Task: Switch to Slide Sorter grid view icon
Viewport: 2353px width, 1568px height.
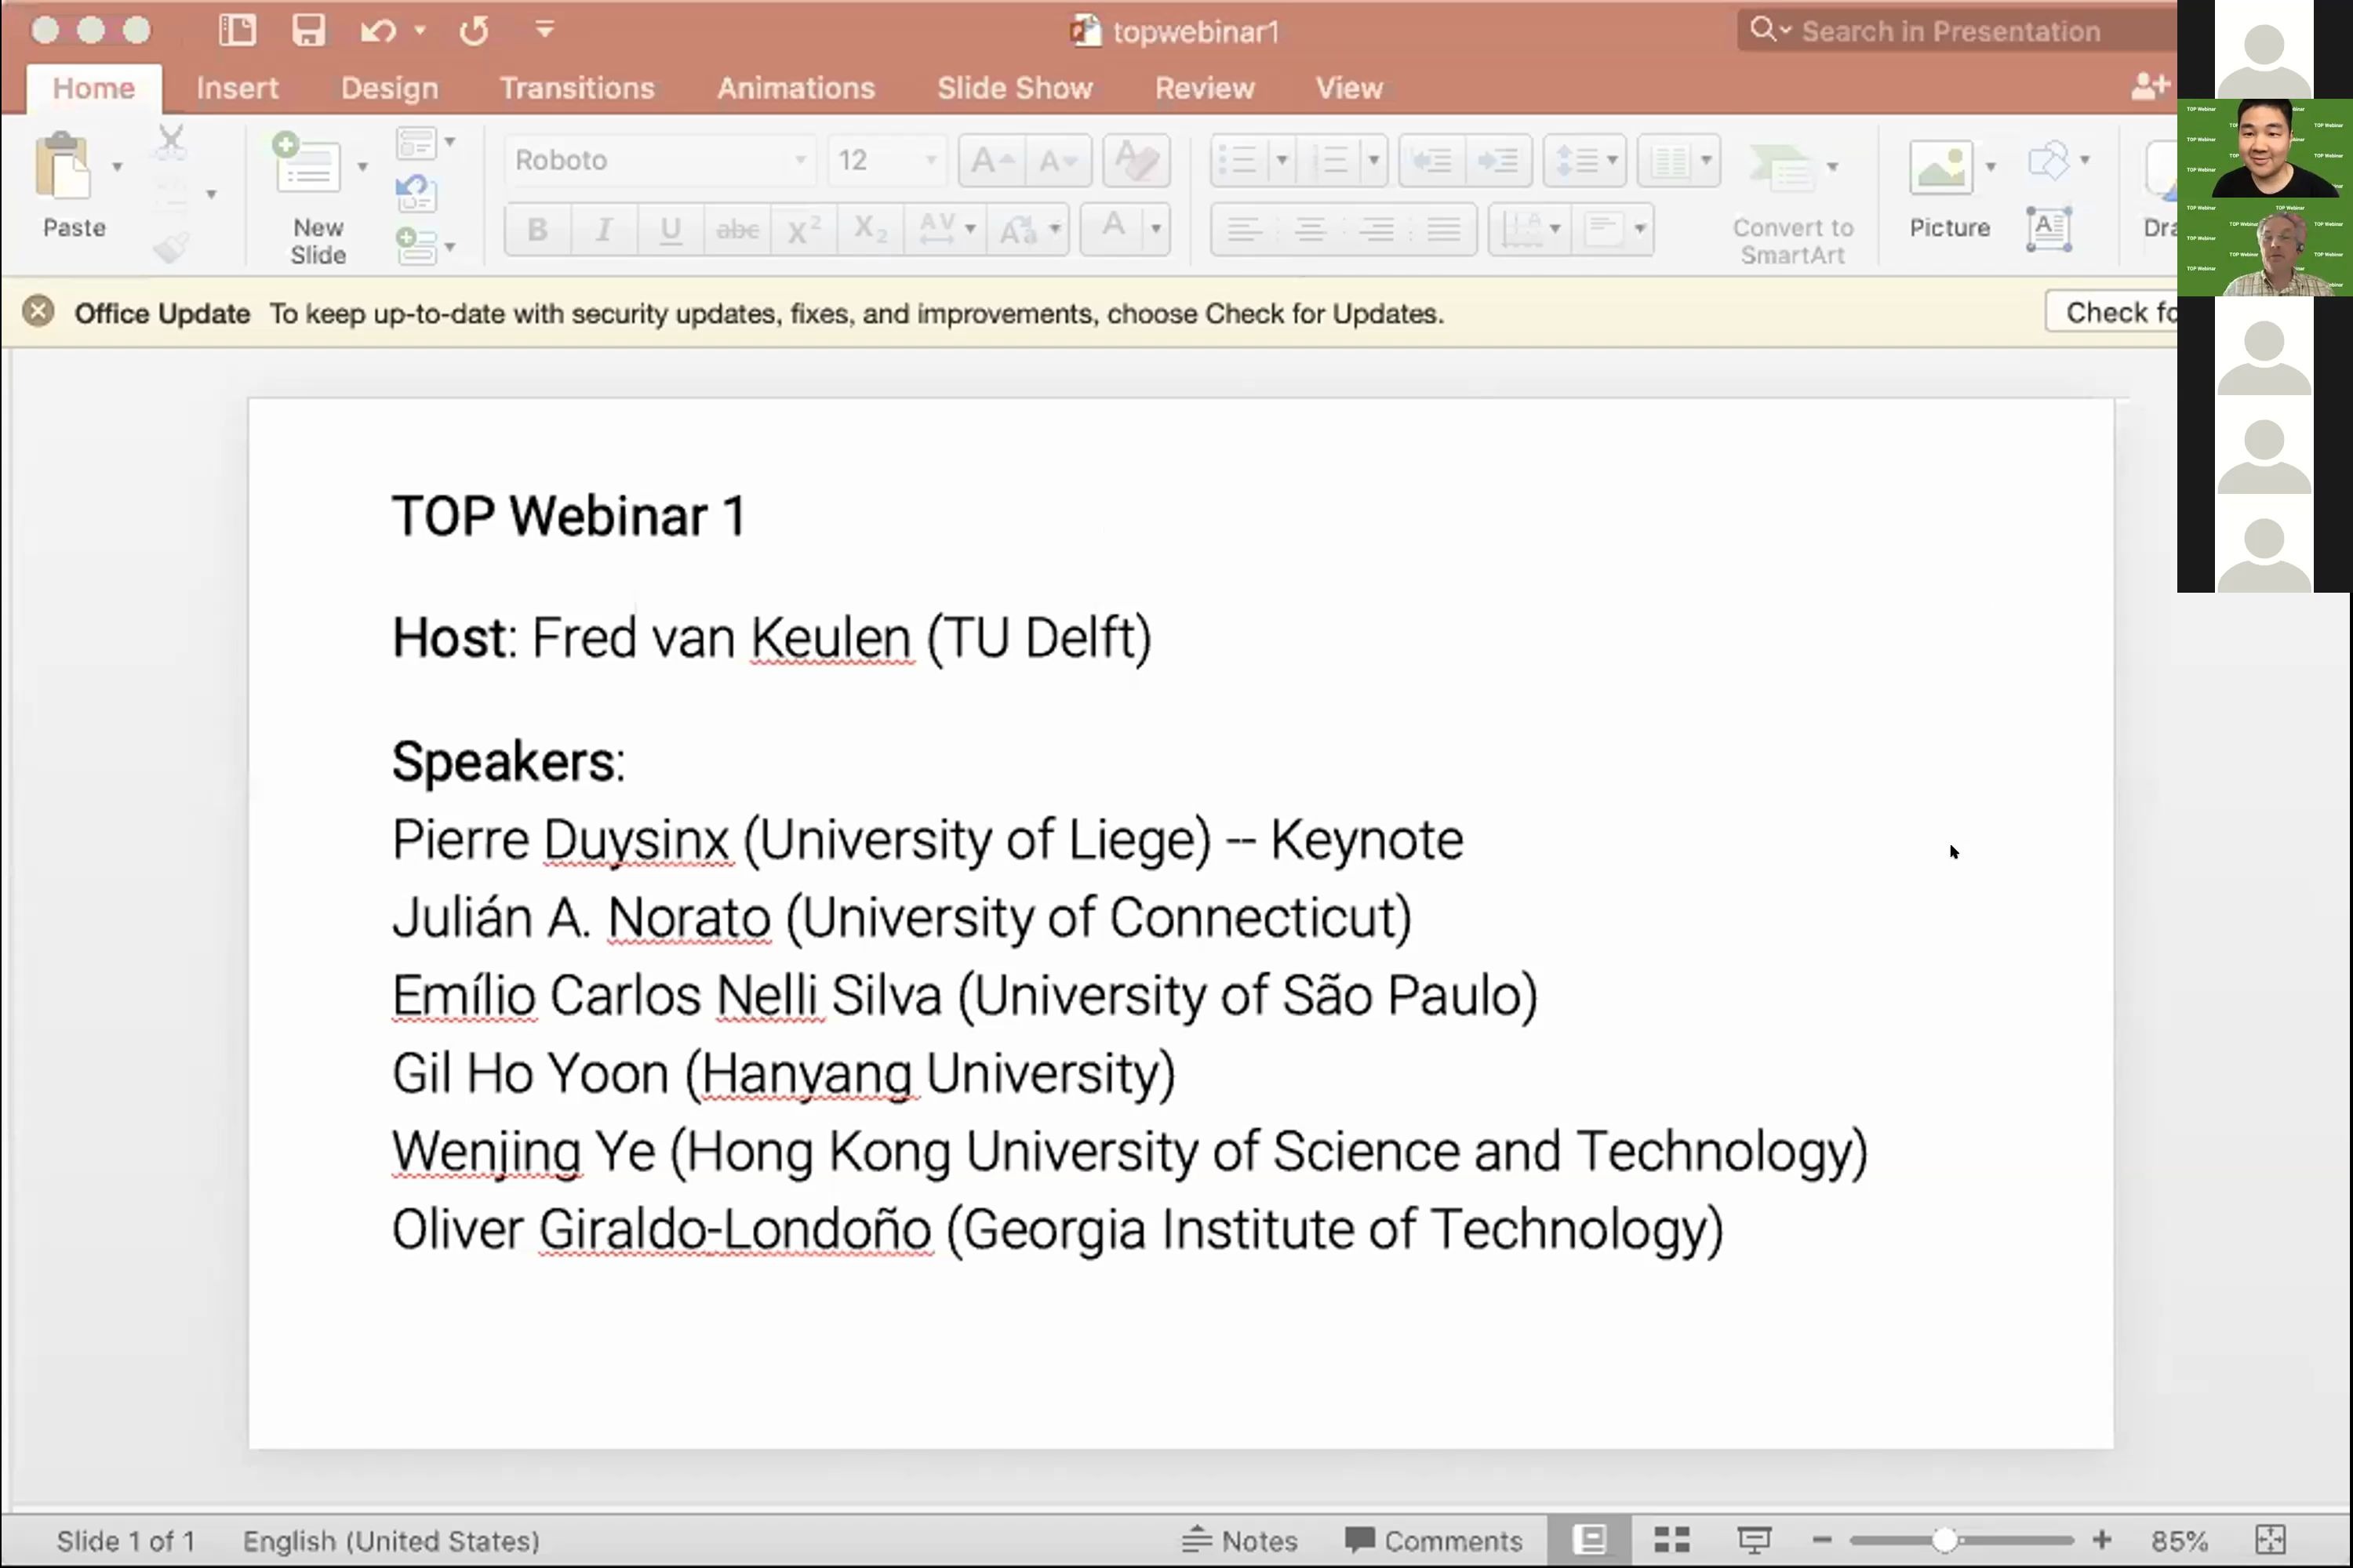Action: tap(1671, 1539)
